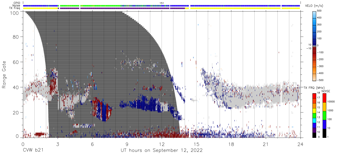Click the CVW b21 radar beam label
Image resolution: width=338 pixels, height=156 pixels.
coord(33,150)
